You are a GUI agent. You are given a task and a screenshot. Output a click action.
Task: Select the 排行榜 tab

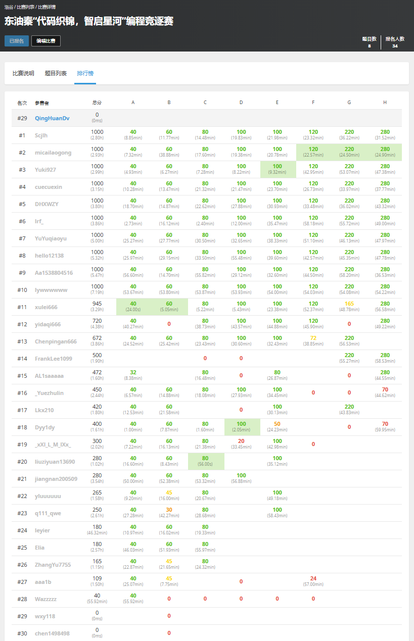85,73
